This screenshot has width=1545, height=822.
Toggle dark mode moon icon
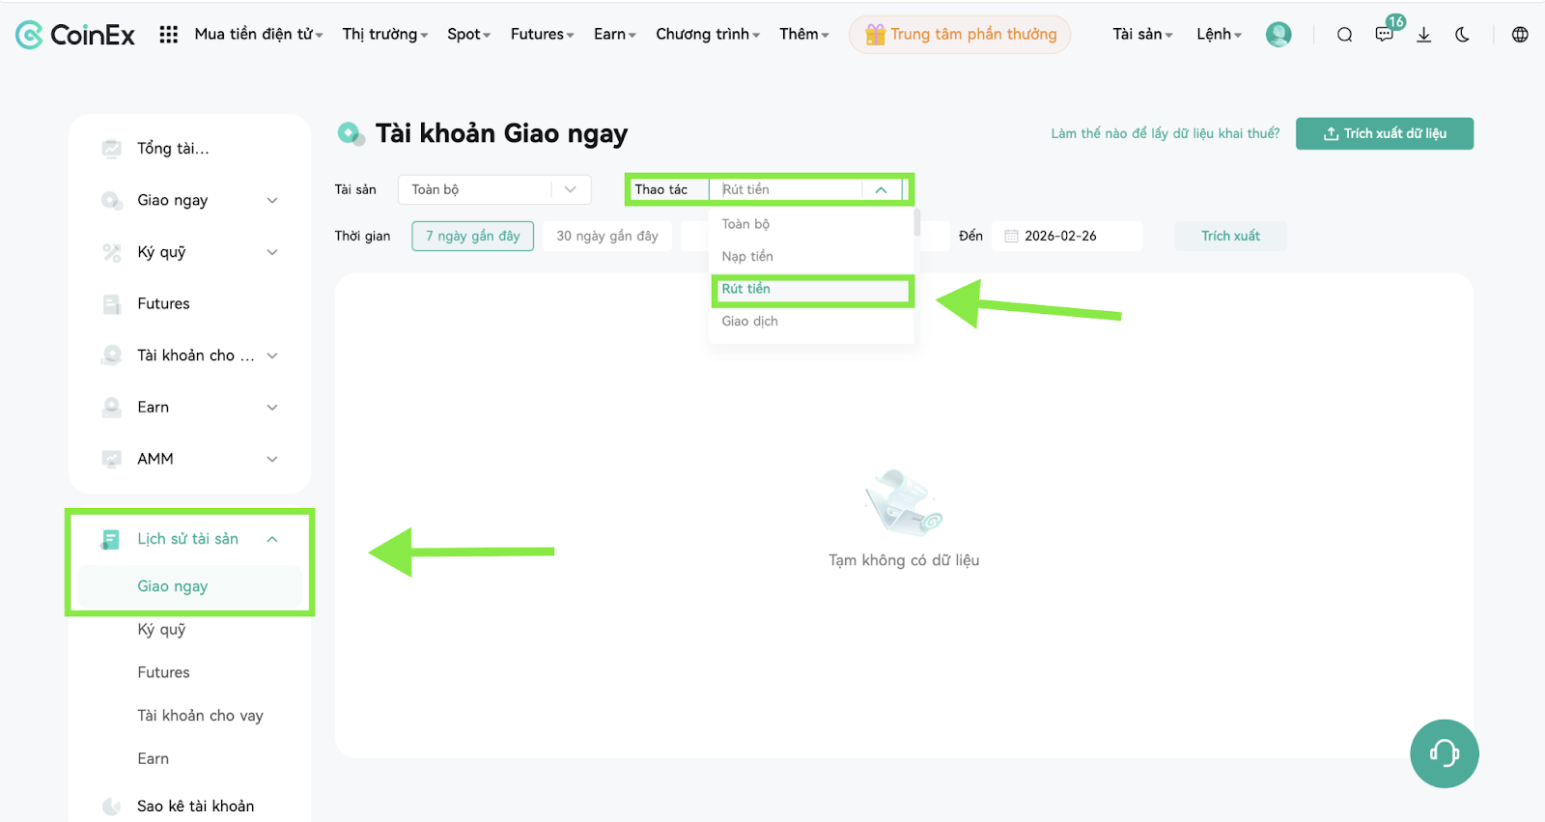click(1463, 35)
